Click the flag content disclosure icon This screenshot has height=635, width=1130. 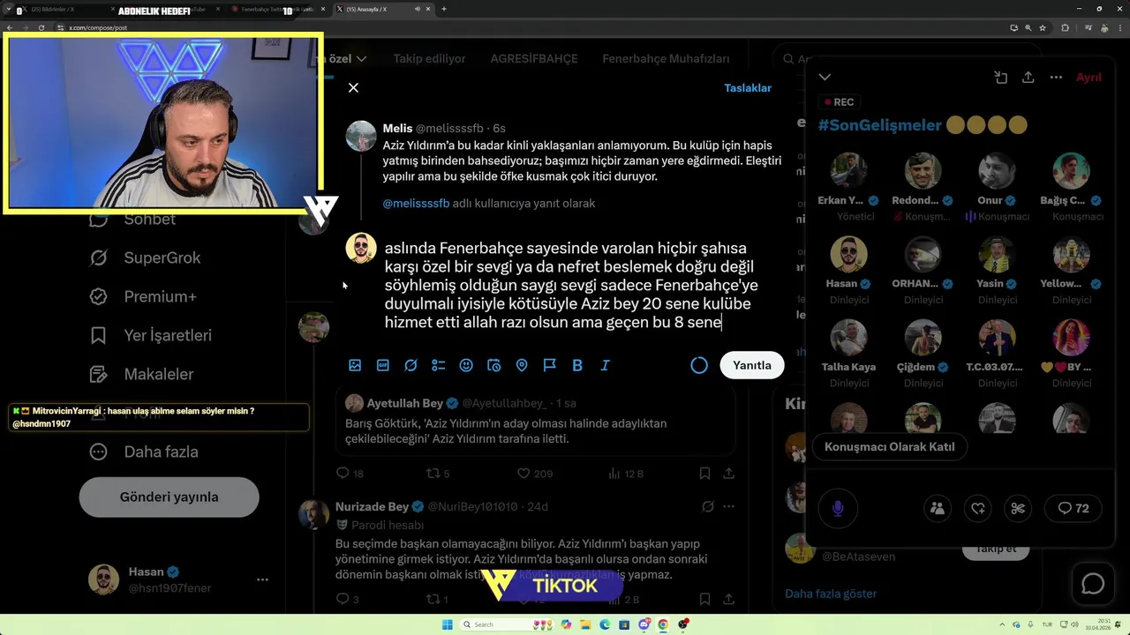[x=549, y=365]
